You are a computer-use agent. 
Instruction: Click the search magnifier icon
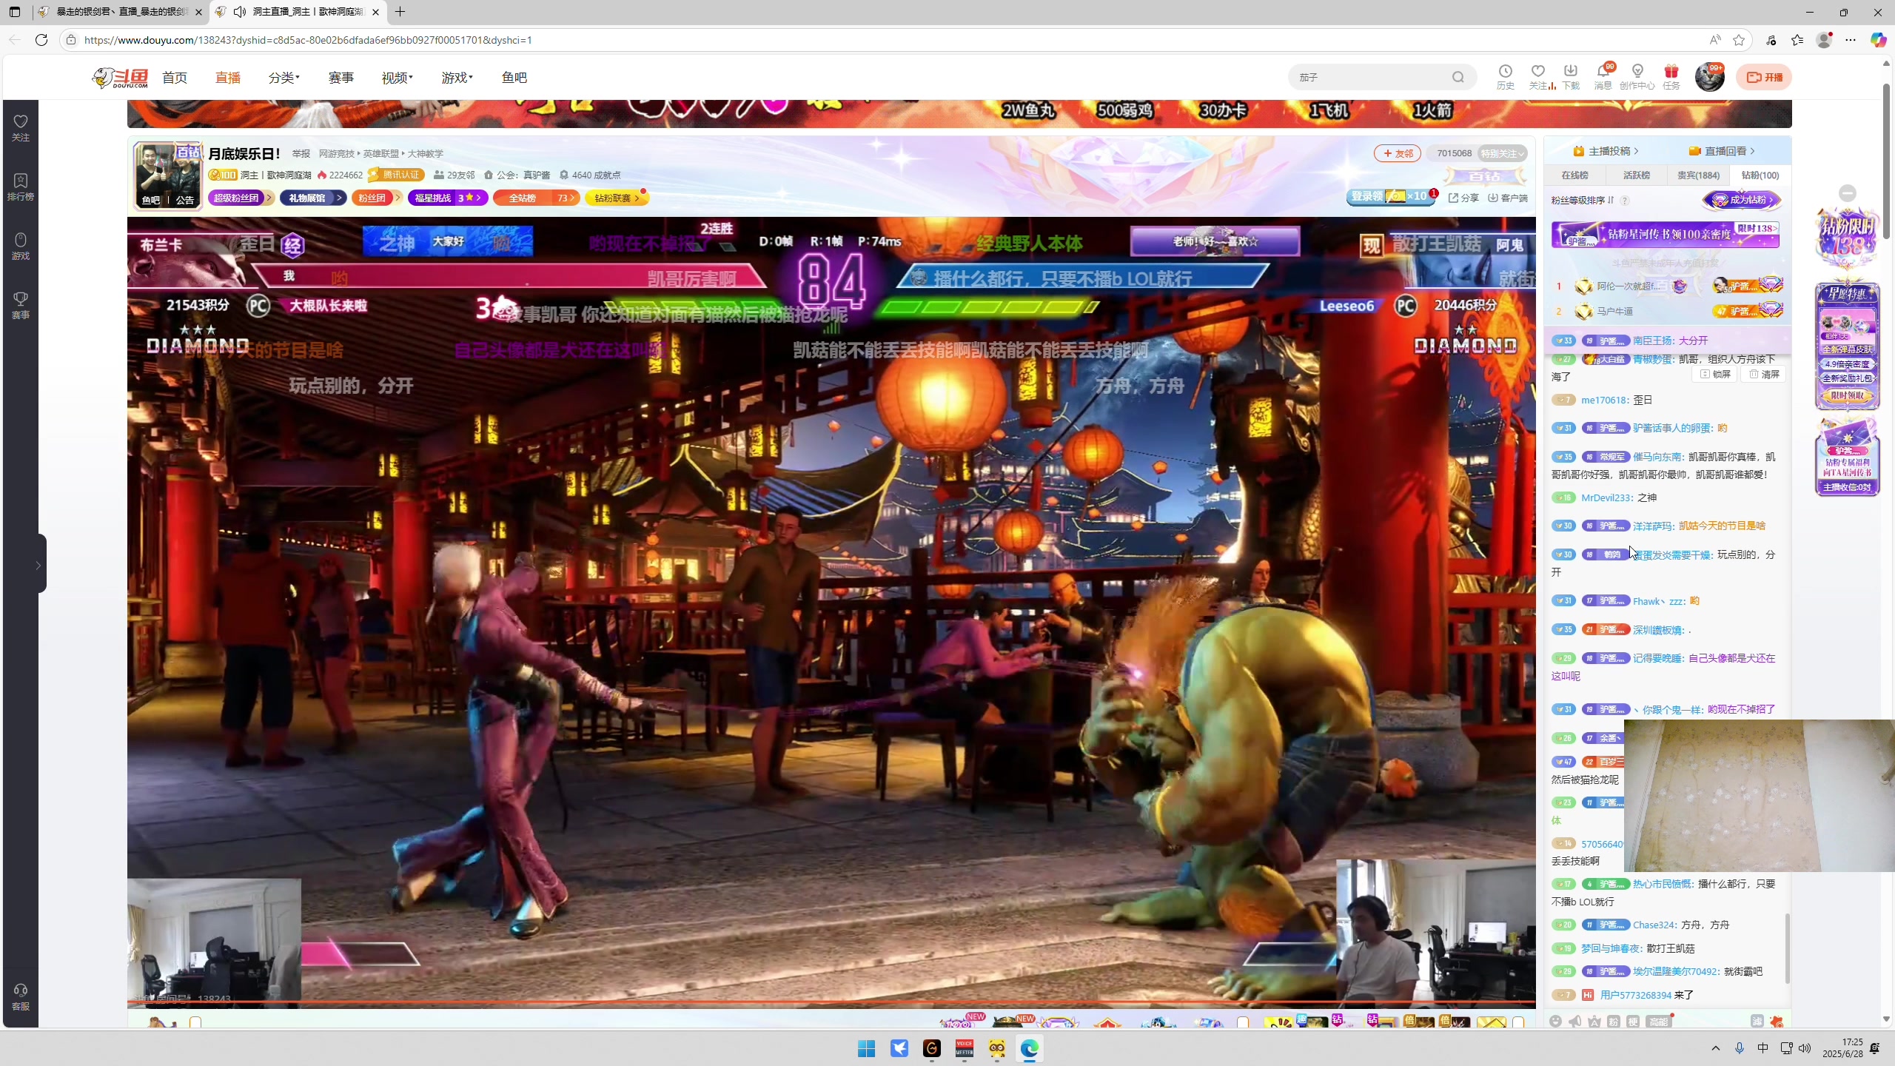pyautogui.click(x=1458, y=77)
